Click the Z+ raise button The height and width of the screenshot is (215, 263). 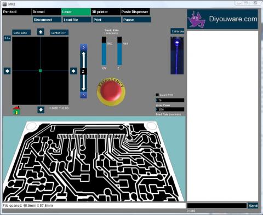[x=83, y=48]
